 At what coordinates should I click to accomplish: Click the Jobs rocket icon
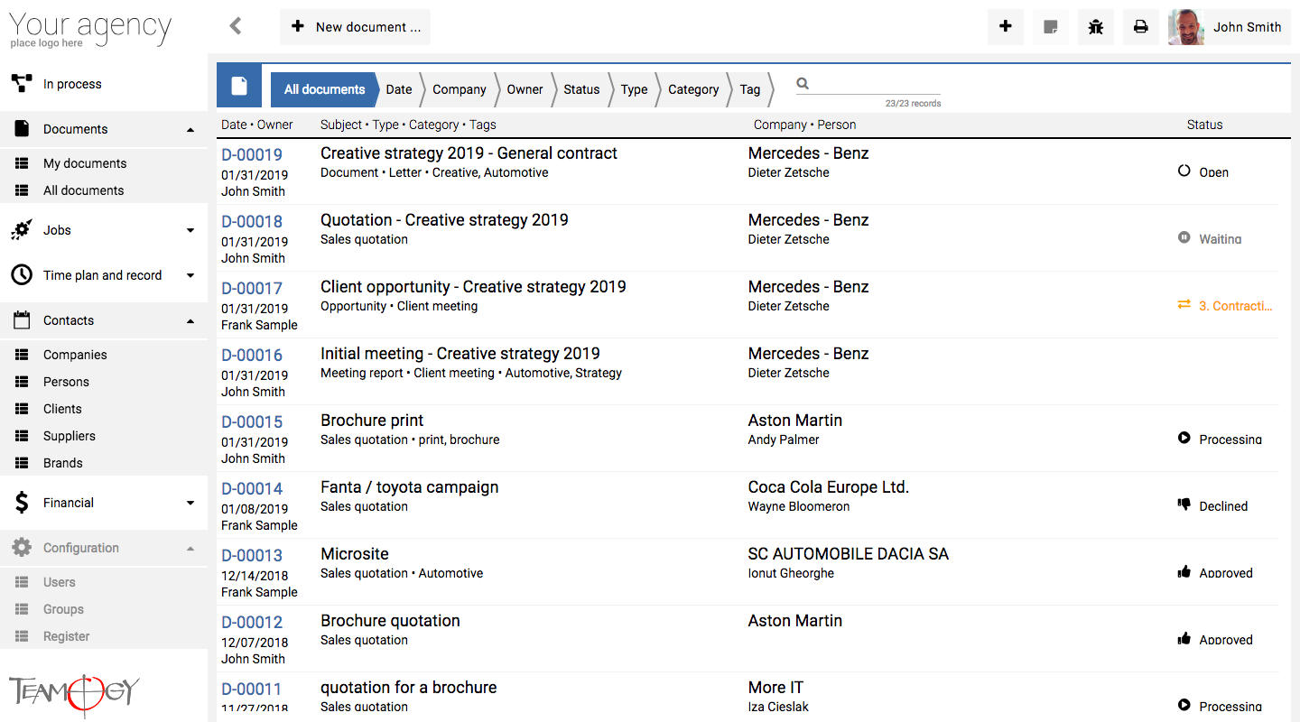point(22,230)
